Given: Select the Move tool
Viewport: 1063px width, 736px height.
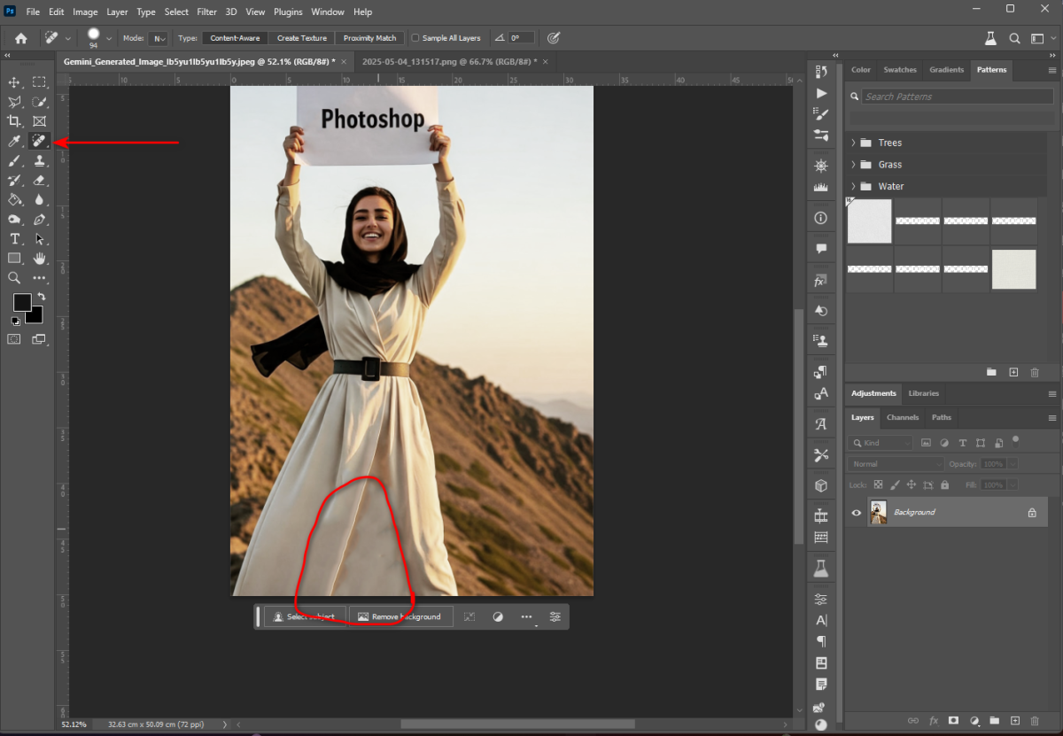Looking at the screenshot, I should click(14, 82).
